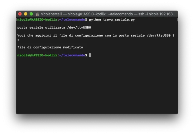Maximize the terminal using green button
The height and width of the screenshot is (135, 194).
pos(31,14)
